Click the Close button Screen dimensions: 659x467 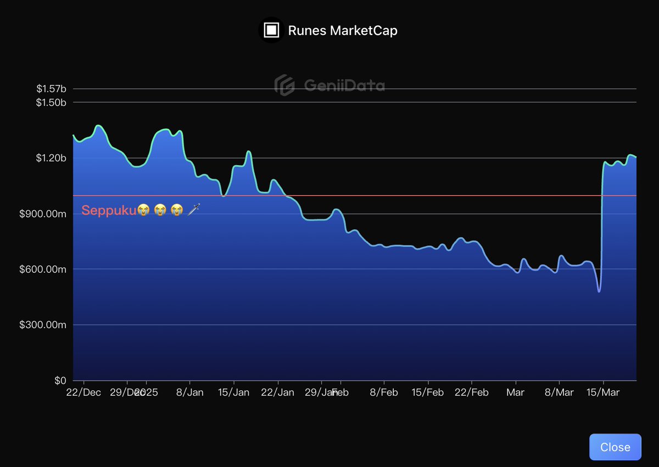pyautogui.click(x=615, y=447)
